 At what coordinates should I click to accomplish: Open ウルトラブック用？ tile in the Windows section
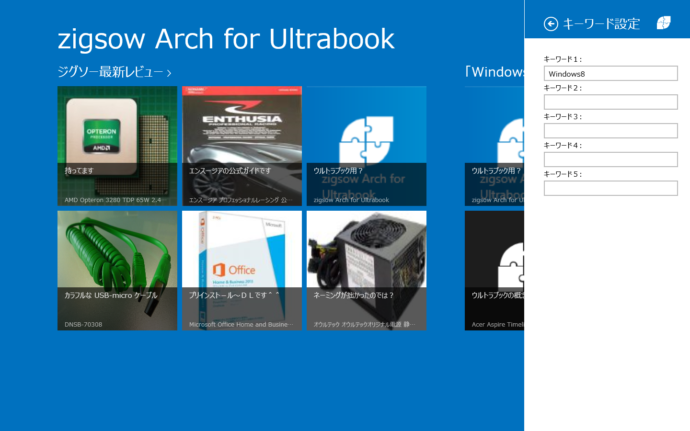coord(494,146)
